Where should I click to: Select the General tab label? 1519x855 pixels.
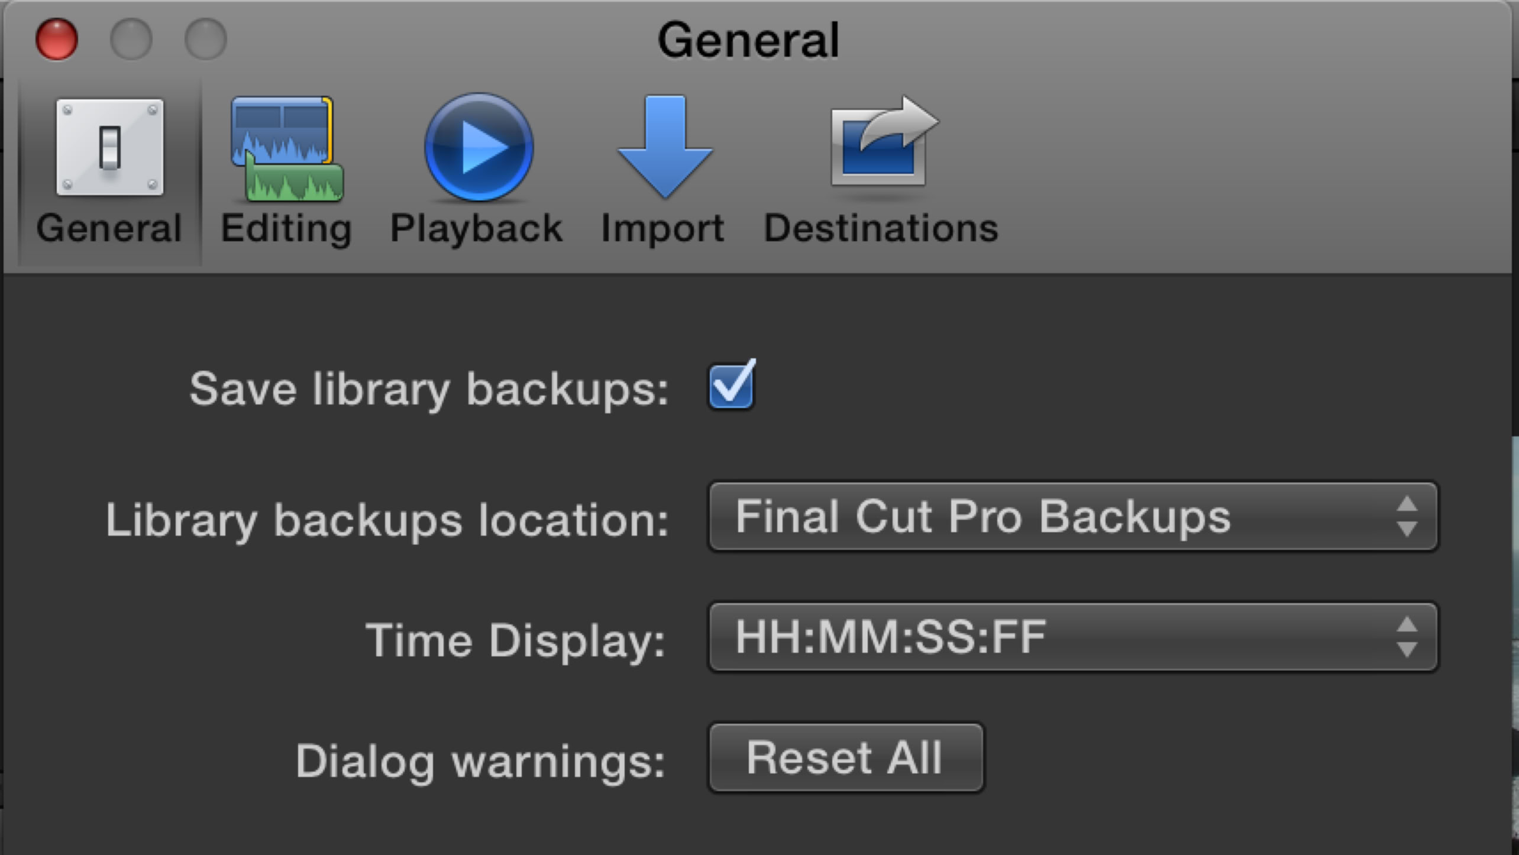109,228
